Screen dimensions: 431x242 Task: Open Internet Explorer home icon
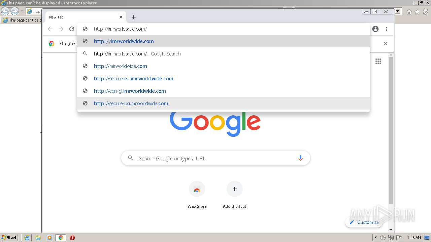[409, 12]
